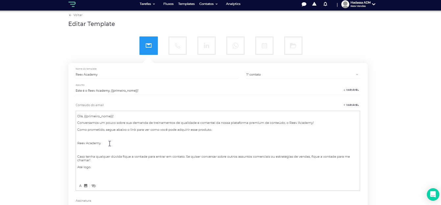Select the phone call template type icon

coord(178,46)
